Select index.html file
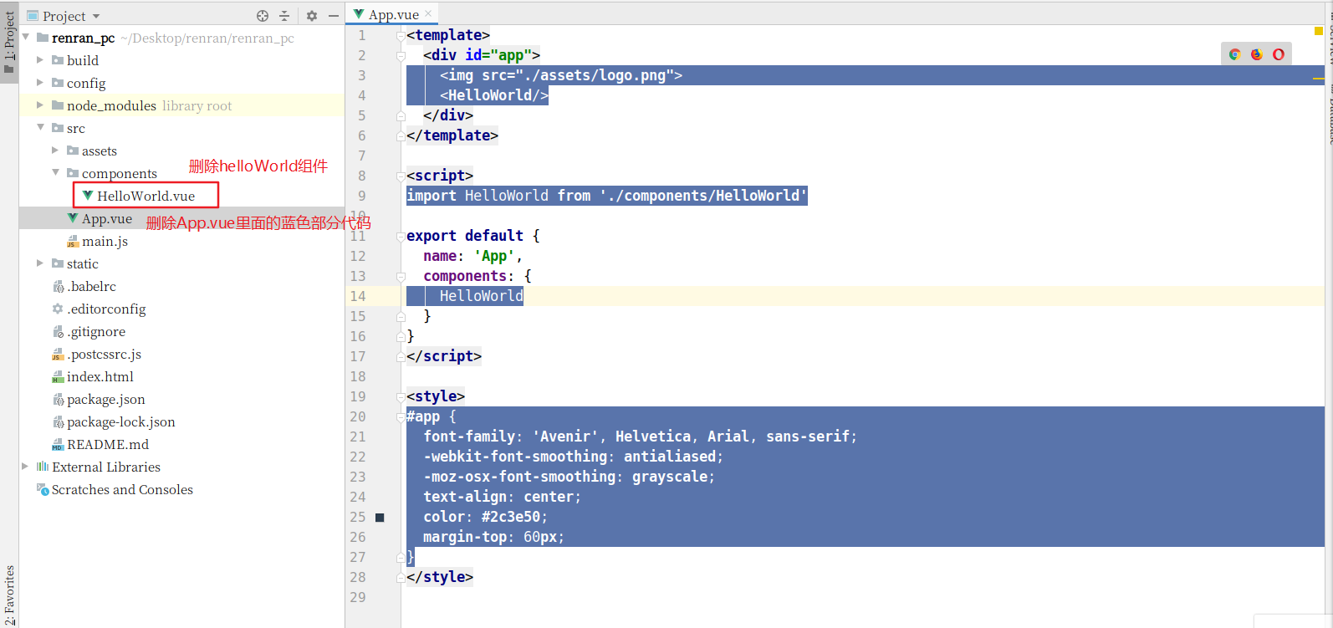This screenshot has height=628, width=1333. pyautogui.click(x=100, y=376)
